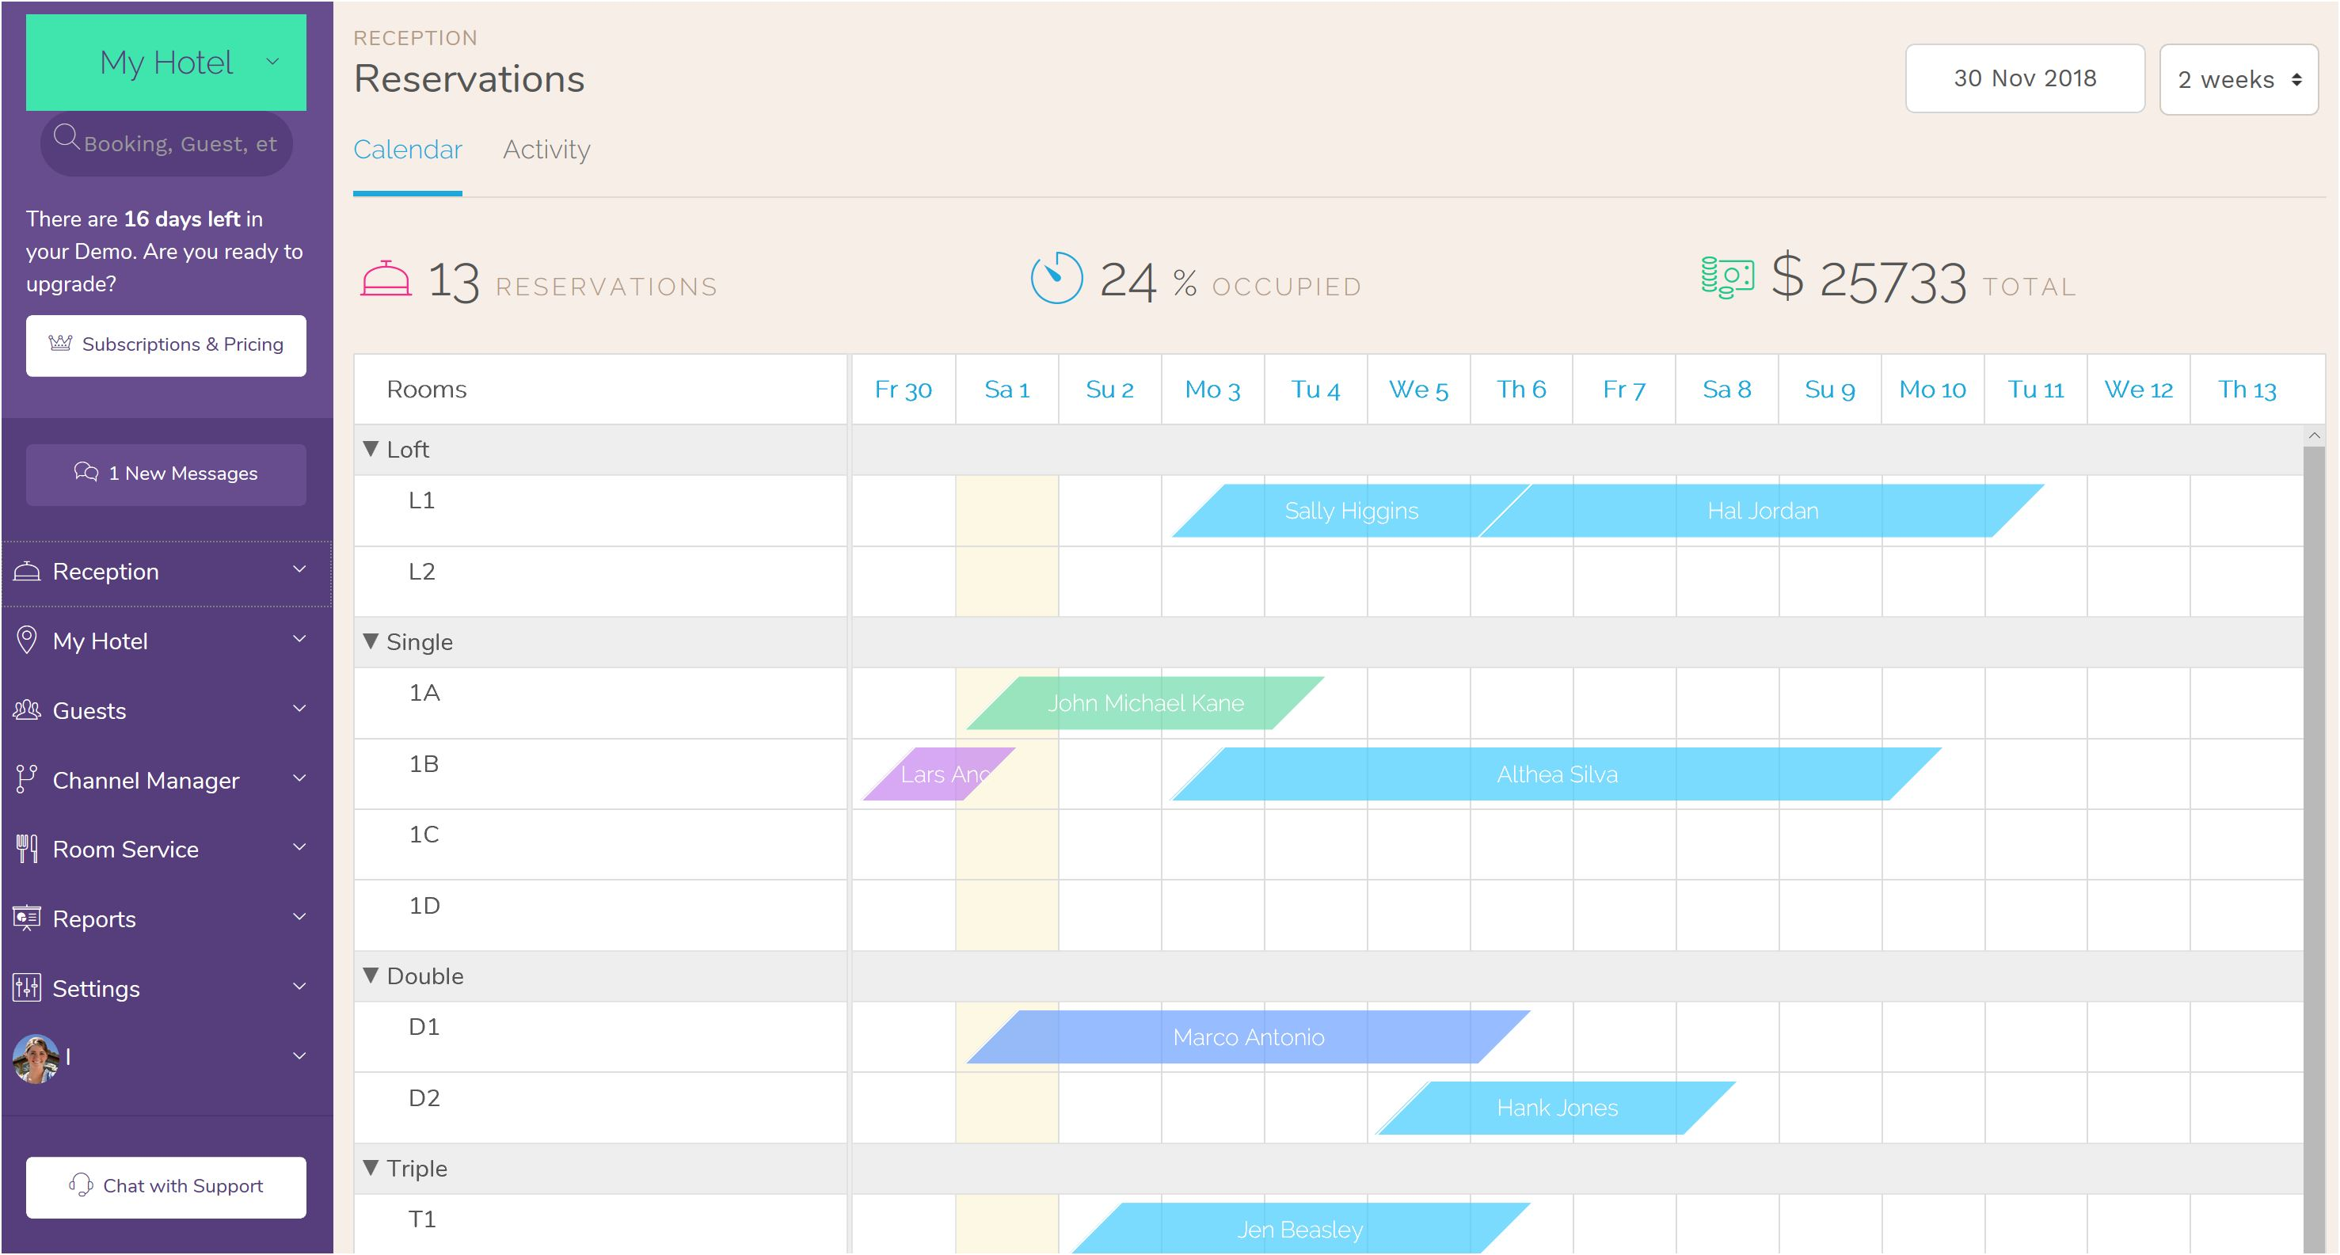Image resolution: width=2340 pixels, height=1255 pixels.
Task: Click the Settings sidebar icon
Action: [29, 989]
